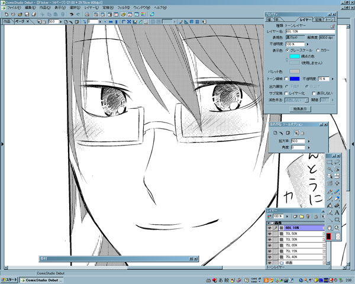Open the 表示 menu
The height and width of the screenshot is (284, 355).
60,8
